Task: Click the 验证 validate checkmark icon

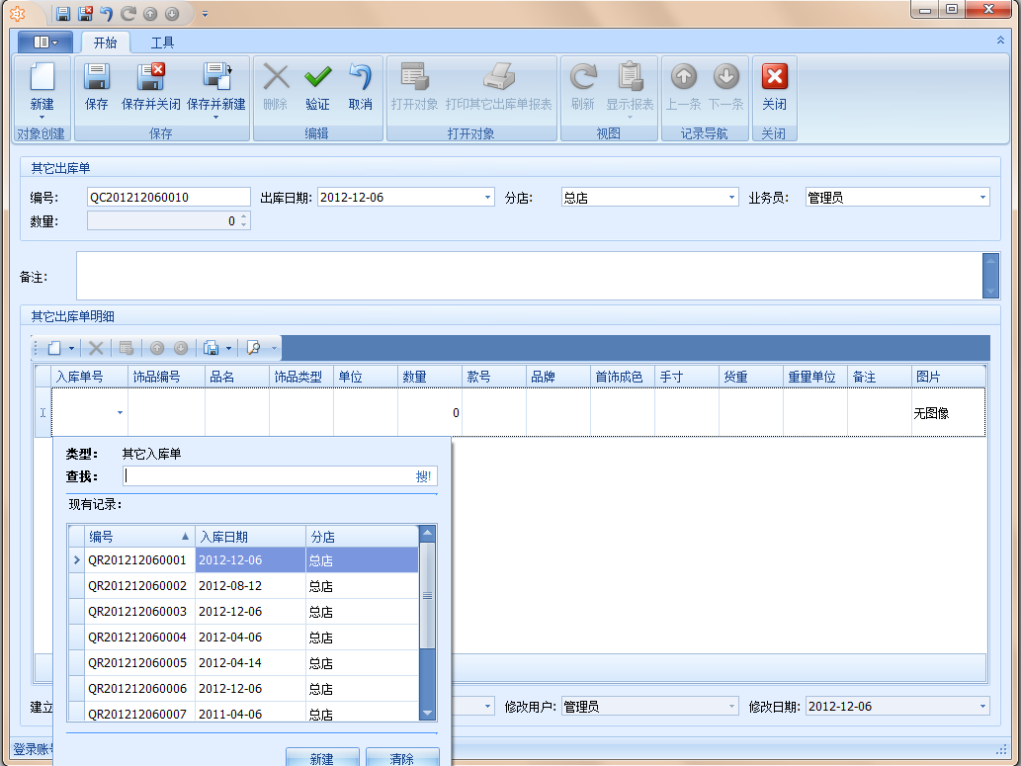Action: (317, 77)
